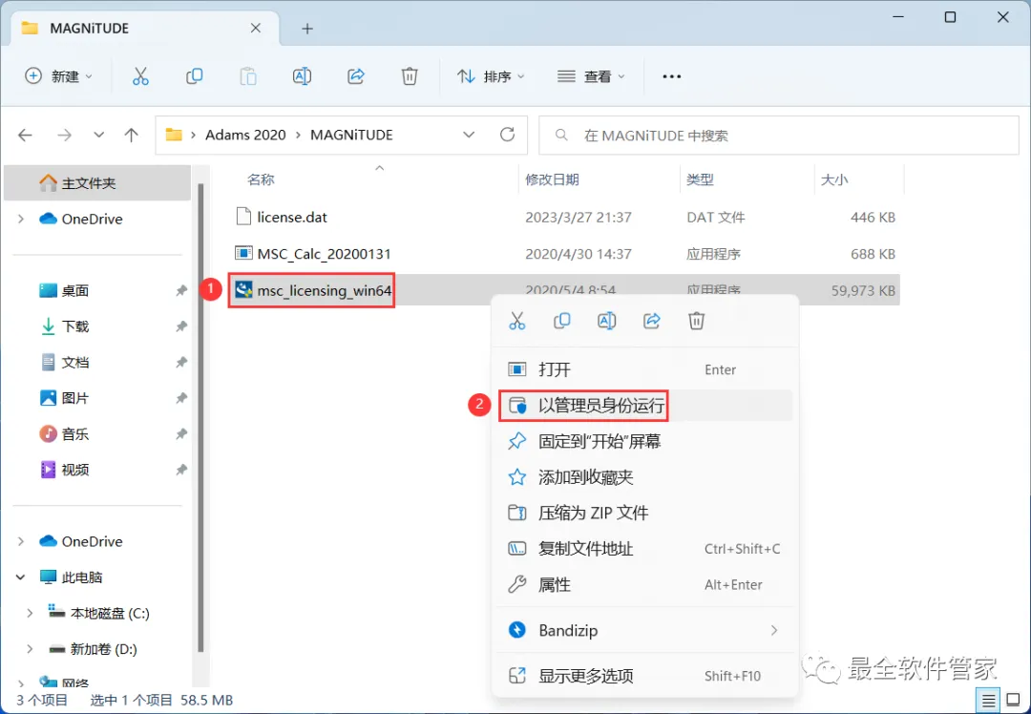Click the msc_licensing_win64 file icon

tap(244, 290)
